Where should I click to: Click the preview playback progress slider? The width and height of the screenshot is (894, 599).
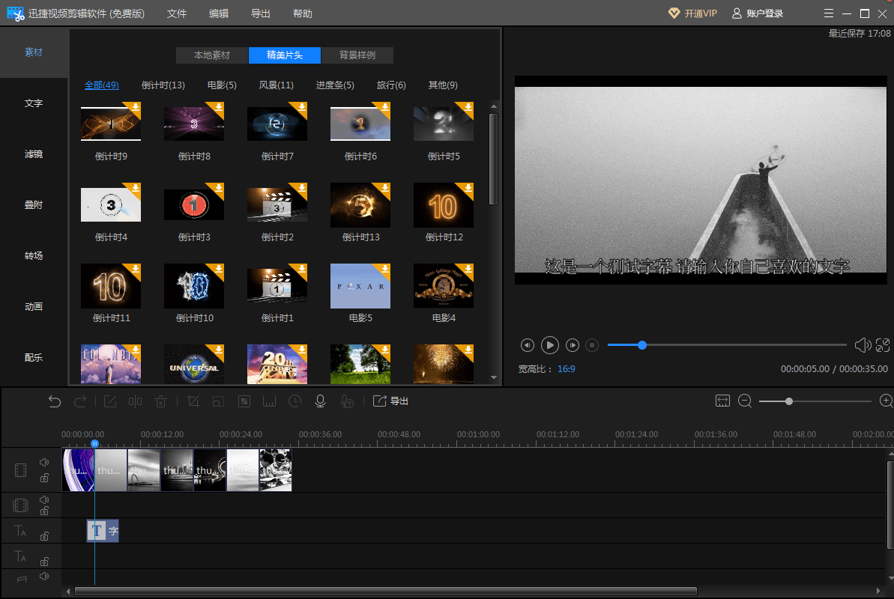click(727, 345)
